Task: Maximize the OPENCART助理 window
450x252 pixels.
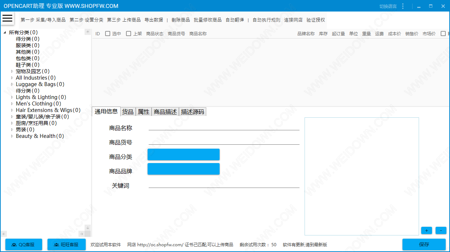Action: [431, 6]
